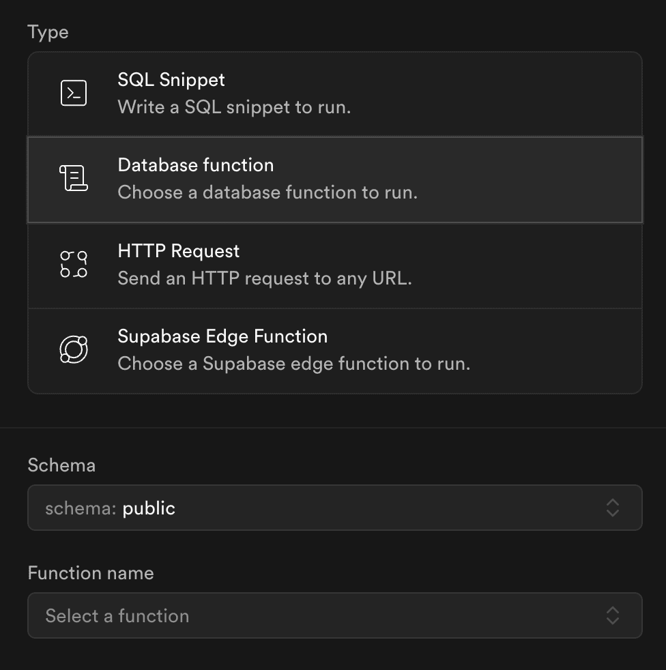Click "Choose a Supabase edge function" description
The image size is (666, 670).
coord(293,364)
